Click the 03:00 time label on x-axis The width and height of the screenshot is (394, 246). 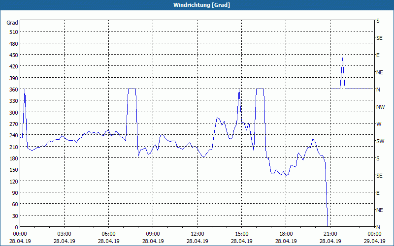point(65,234)
